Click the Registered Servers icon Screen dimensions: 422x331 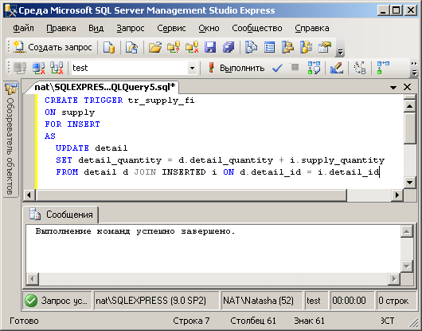pos(251,47)
